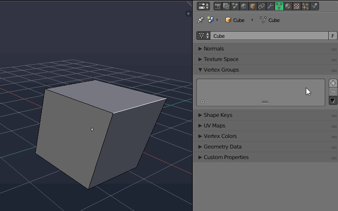Click the Normals panel drag grip
Viewport: 338px width, 211px height.
click(334, 50)
